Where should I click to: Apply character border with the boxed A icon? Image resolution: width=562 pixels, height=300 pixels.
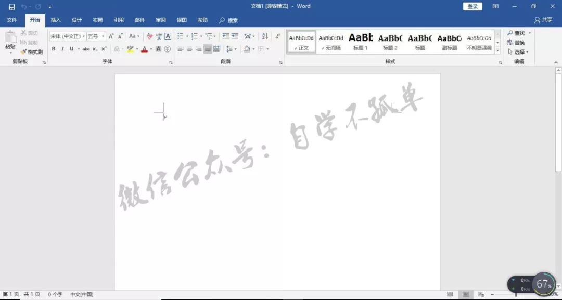[168, 36]
